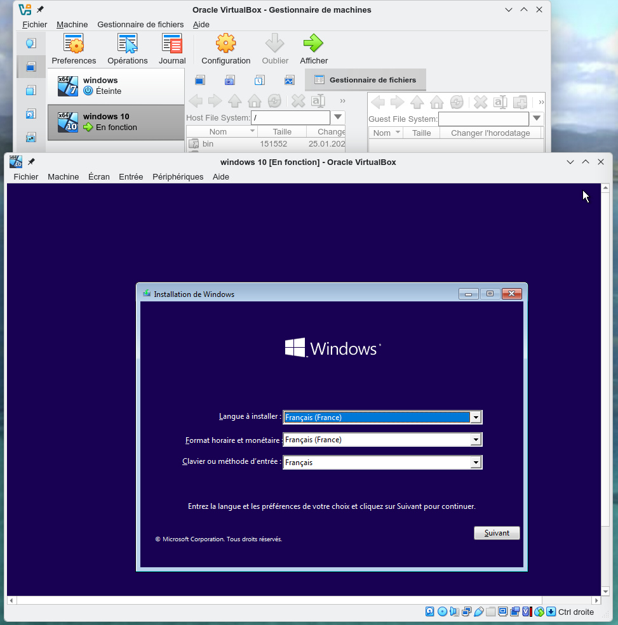
Task: Expand the Clavier ou méthode d'entrée dropdown
Action: tap(475, 463)
